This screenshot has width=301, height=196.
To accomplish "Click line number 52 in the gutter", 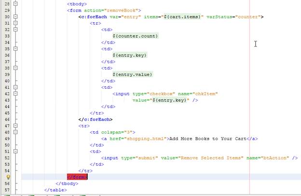I will (x=7, y=158).
